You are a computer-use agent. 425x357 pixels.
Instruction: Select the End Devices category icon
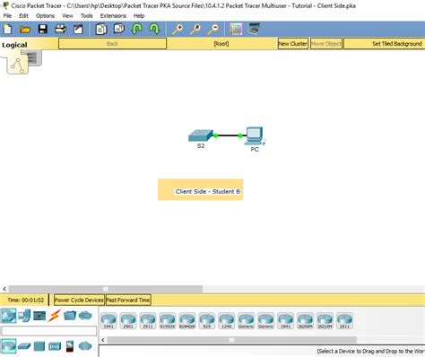pyautogui.click(x=24, y=316)
